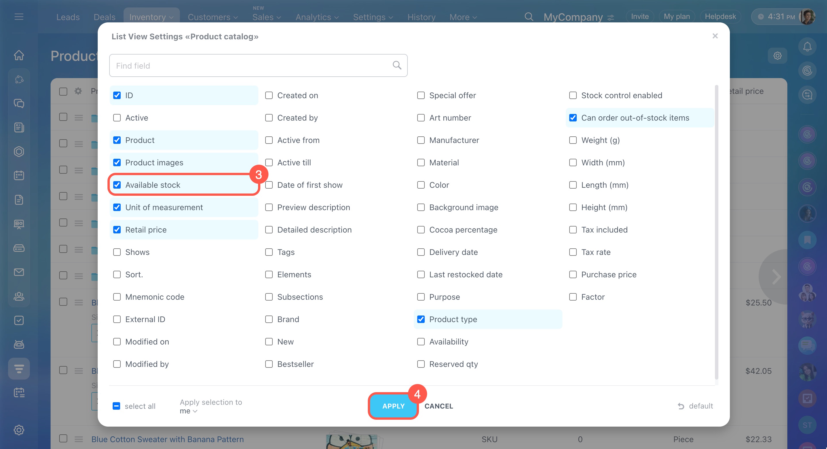Uncheck the Available stock checkbox

(117, 185)
